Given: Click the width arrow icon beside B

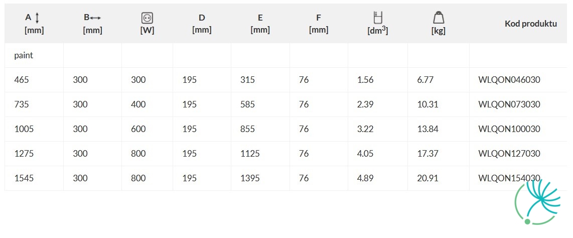Looking at the screenshot, I should click(95, 18).
